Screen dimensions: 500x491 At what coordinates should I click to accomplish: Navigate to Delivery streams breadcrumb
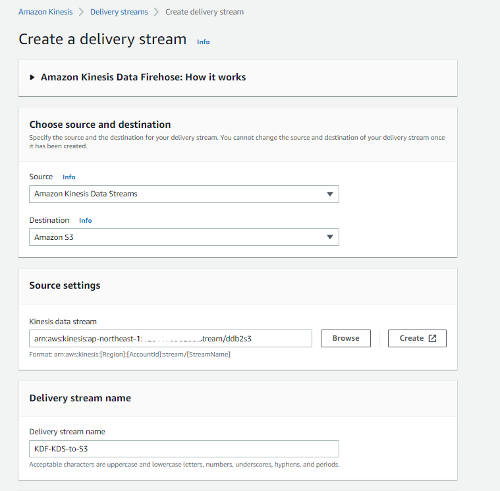[x=119, y=12]
